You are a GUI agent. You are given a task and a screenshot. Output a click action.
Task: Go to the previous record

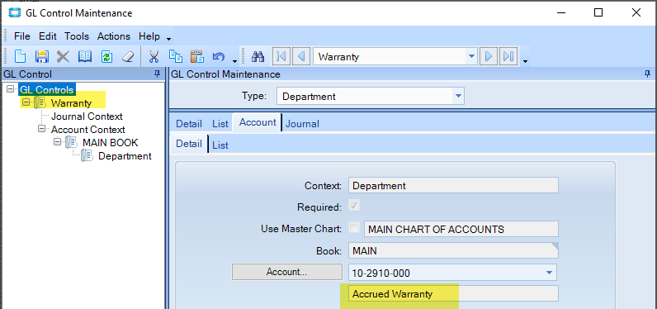point(301,56)
